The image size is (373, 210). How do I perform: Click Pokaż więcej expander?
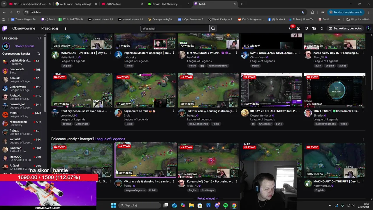(x=208, y=199)
